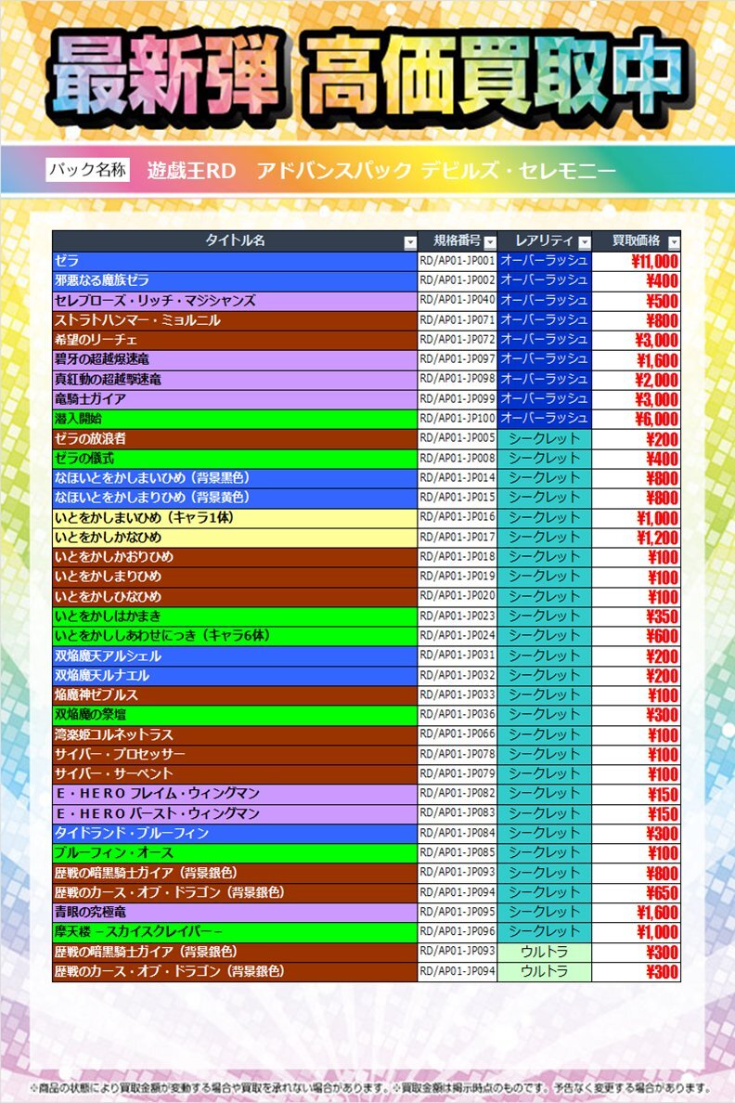Screen dimensions: 735x1103
Task: Click code RD/AP01-JP040 cell
Action: click(458, 301)
